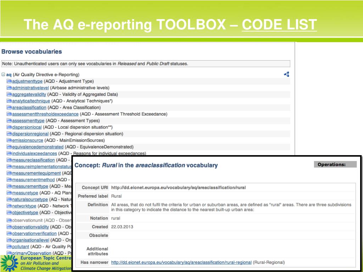Click the Created date 22.03.2013
This screenshot has height=272, width=363.
pyautogui.click(x=122, y=227)
